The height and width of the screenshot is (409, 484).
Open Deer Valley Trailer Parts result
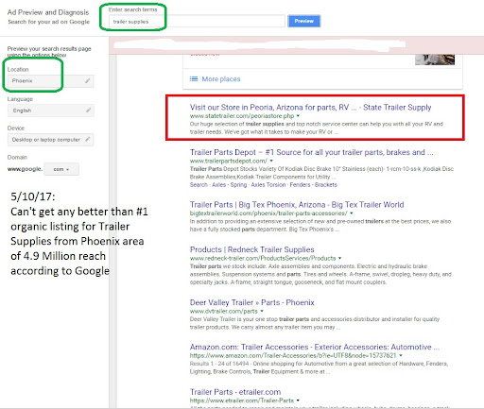coord(251,302)
